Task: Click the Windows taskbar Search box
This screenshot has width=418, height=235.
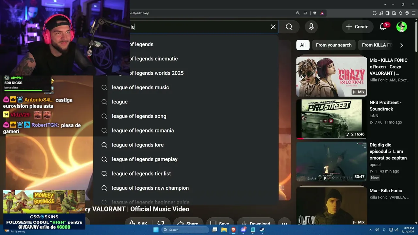Action: [x=185, y=230]
